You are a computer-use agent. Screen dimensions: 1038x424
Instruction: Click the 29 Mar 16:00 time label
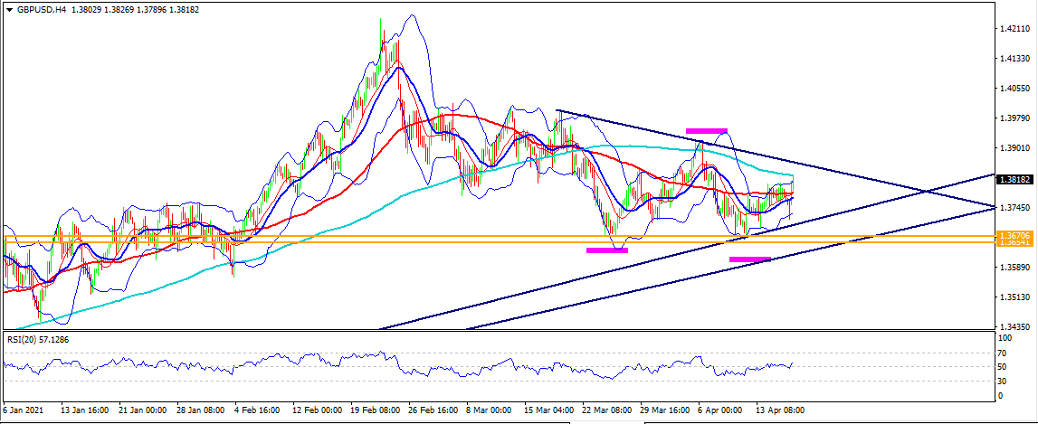coord(666,410)
